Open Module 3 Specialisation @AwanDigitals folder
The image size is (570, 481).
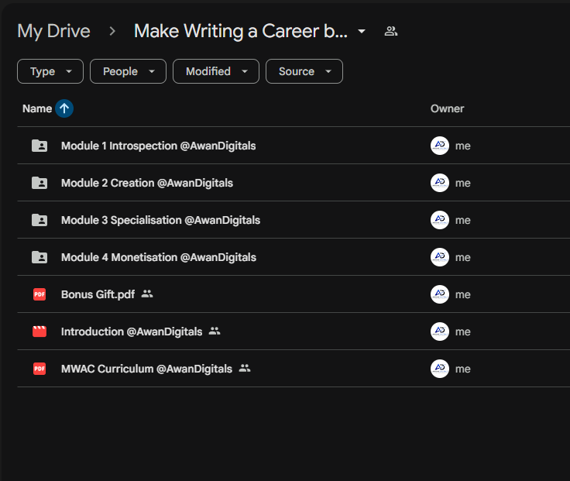point(160,220)
